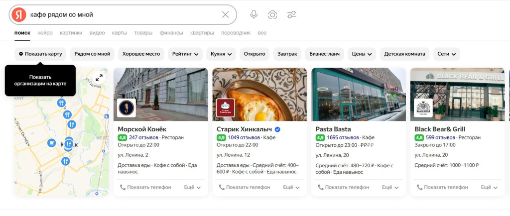Open Black Bear & Grill storefront photo

click(457, 94)
